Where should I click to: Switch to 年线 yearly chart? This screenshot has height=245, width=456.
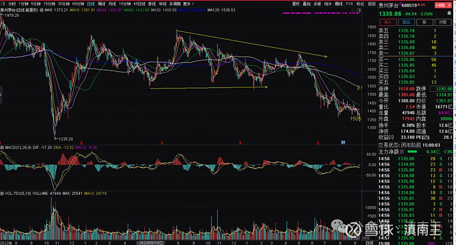click(162, 4)
